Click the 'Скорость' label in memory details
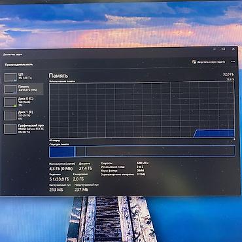The height and width of the screenshot is (242, 242). [x=107, y=163]
